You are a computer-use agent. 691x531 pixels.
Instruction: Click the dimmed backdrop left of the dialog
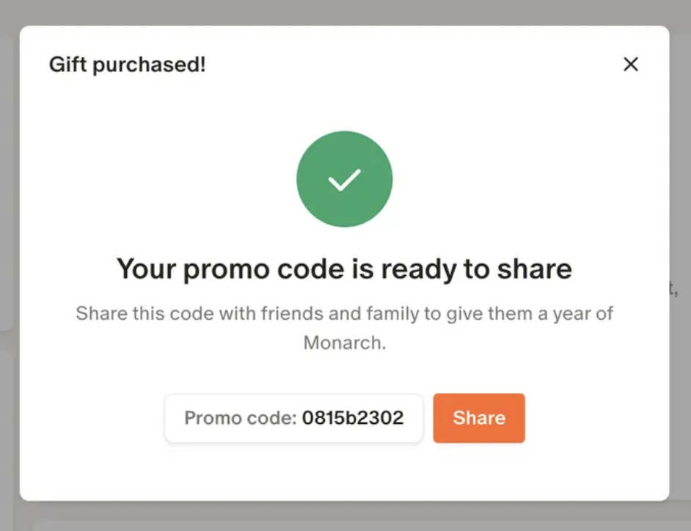[9, 264]
